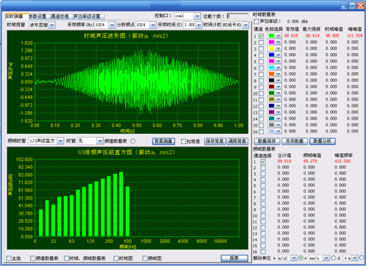Click the 背景测量 button

(x=163, y=141)
